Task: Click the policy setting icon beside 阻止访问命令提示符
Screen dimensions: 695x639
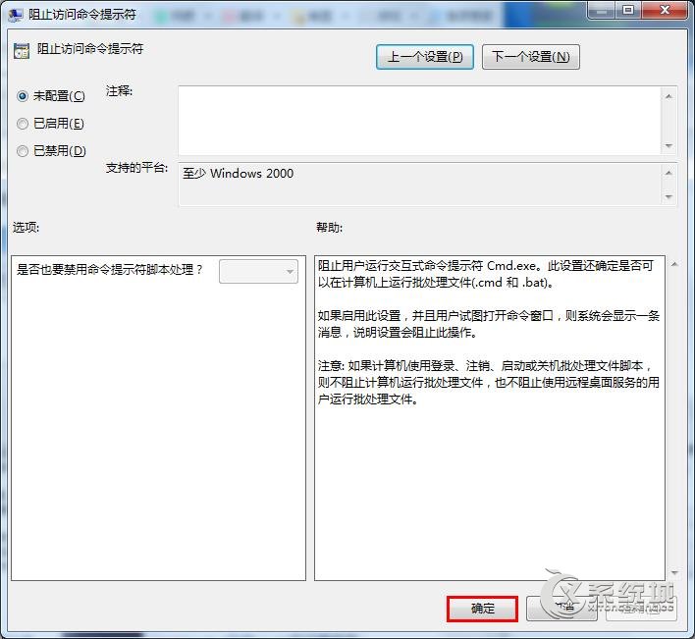Action: (22, 51)
